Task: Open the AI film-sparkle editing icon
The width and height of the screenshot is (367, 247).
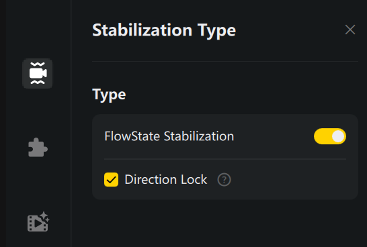Action: tap(38, 222)
